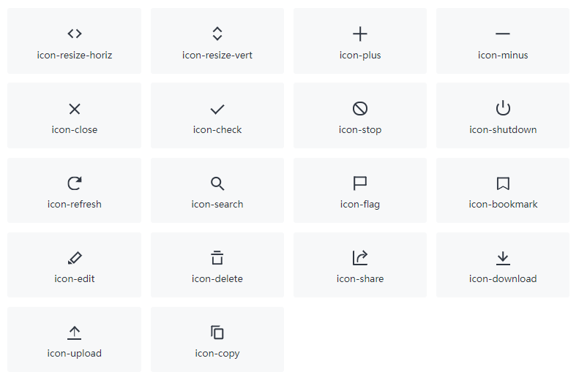
Task: Click the stop circle icon
Action: pyautogui.click(x=359, y=108)
